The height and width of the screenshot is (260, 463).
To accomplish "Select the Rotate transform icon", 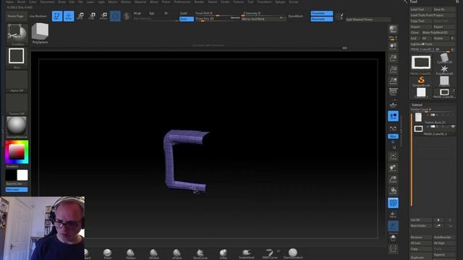I will [103, 16].
